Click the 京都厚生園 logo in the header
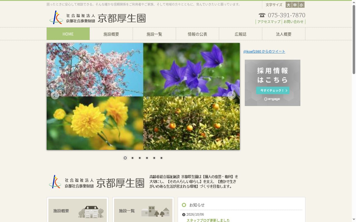Image resolution: width=356 pixels, height=222 pixels. tap(97, 18)
